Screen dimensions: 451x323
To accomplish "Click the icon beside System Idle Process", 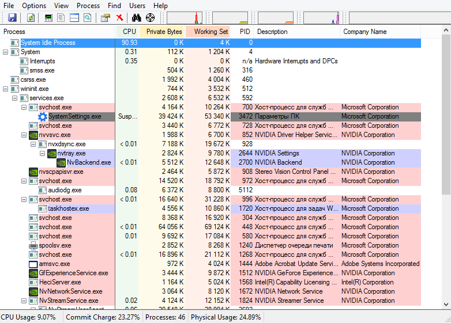I will 14,43.
